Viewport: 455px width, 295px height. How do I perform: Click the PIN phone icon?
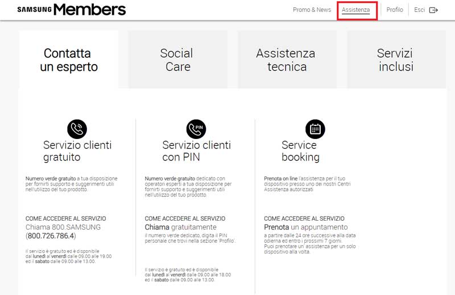(196, 129)
